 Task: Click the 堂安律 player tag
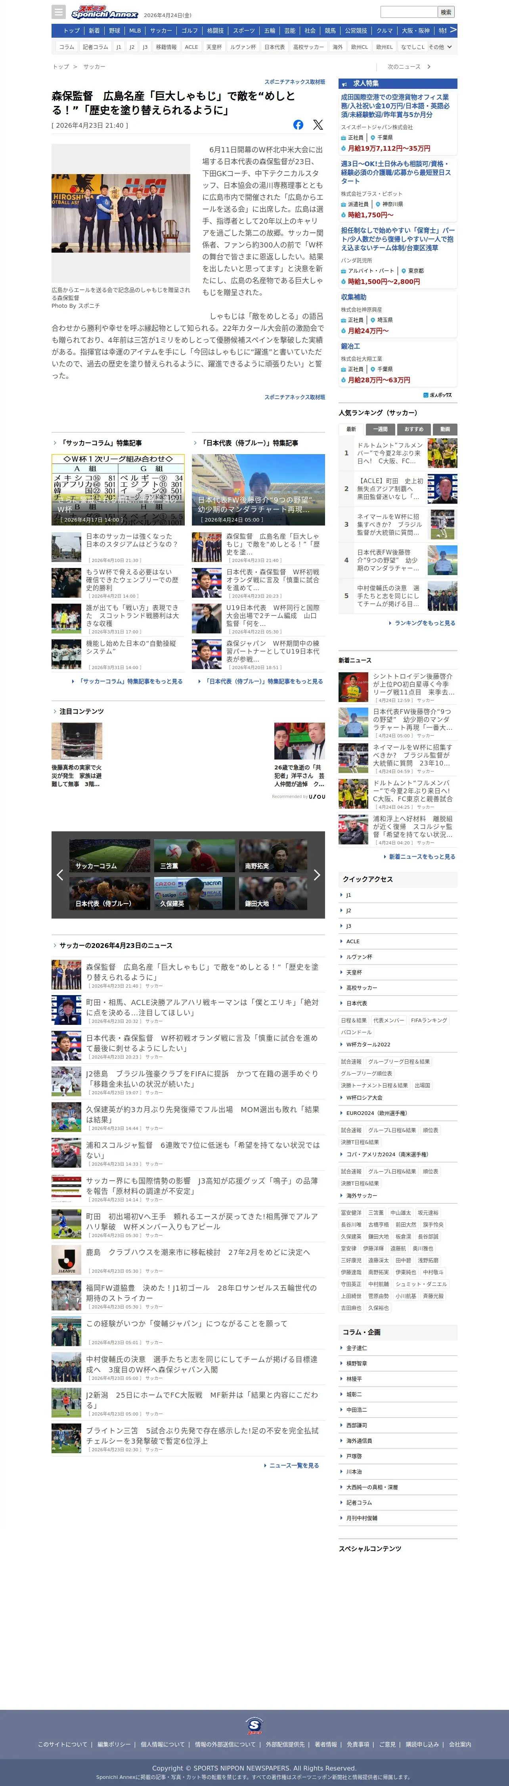click(348, 1249)
